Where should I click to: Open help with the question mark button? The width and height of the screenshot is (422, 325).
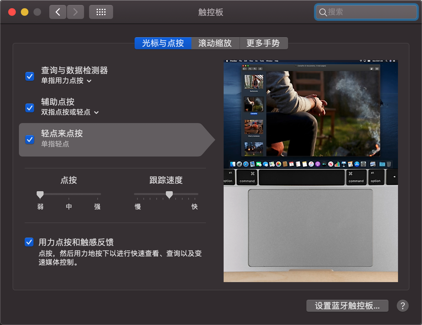(x=402, y=306)
